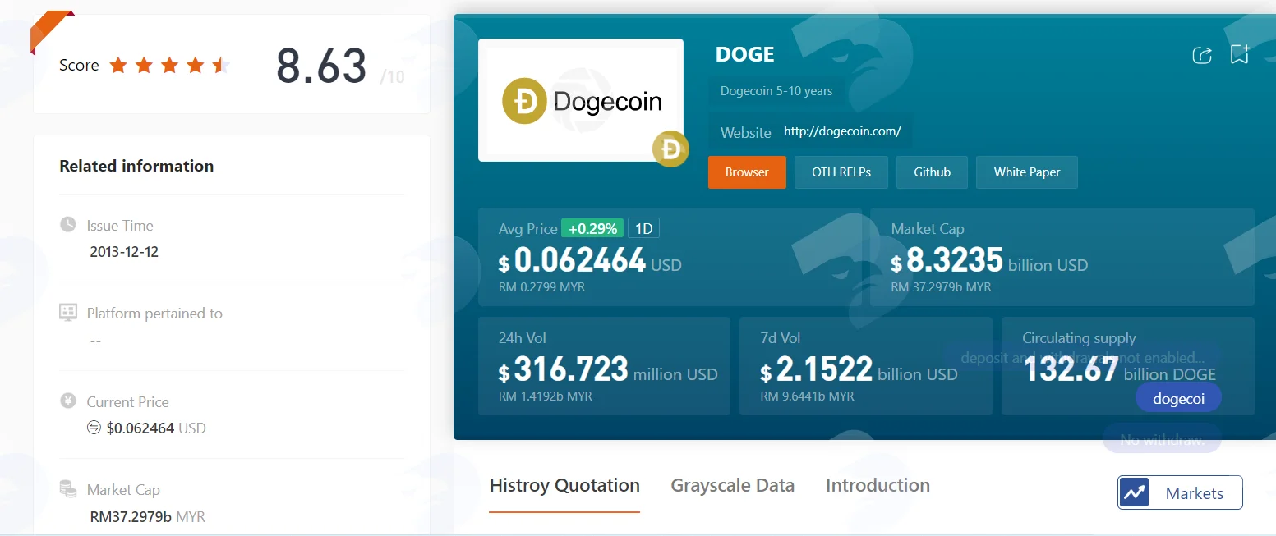1276x536 pixels.
Task: Click the +0.29% change badge
Action: (593, 229)
